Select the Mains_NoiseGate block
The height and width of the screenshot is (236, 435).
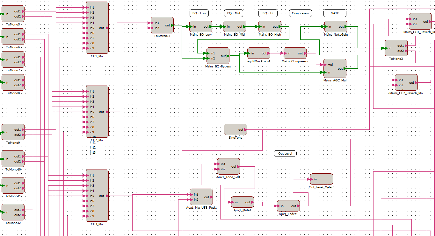(336, 27)
